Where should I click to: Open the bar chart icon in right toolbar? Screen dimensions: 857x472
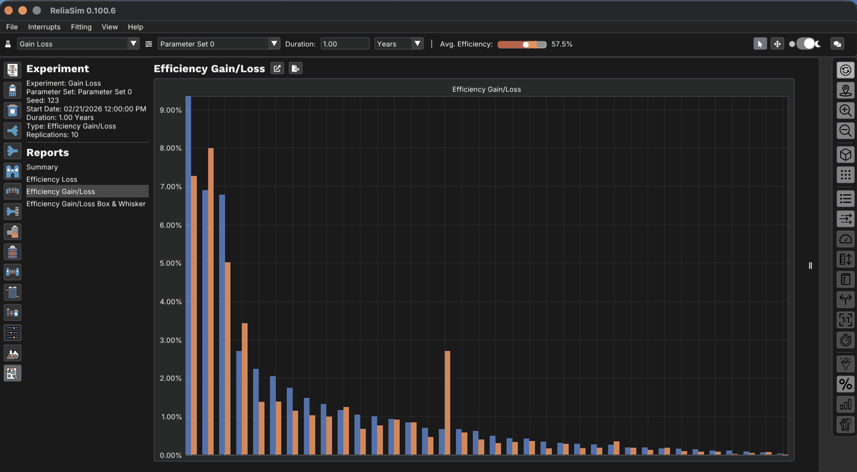(846, 405)
